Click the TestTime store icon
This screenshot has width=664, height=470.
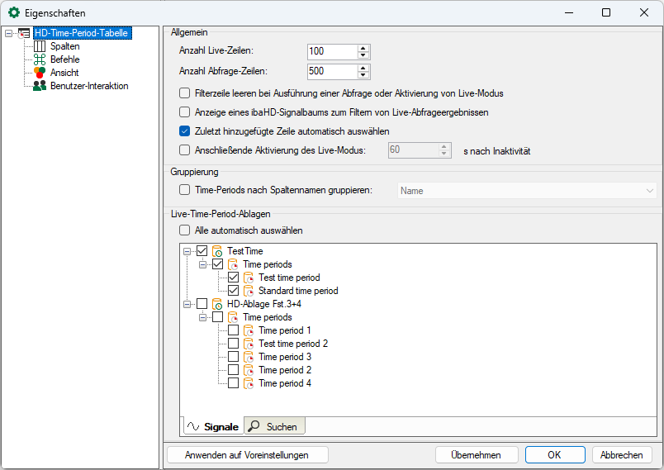[x=218, y=251]
